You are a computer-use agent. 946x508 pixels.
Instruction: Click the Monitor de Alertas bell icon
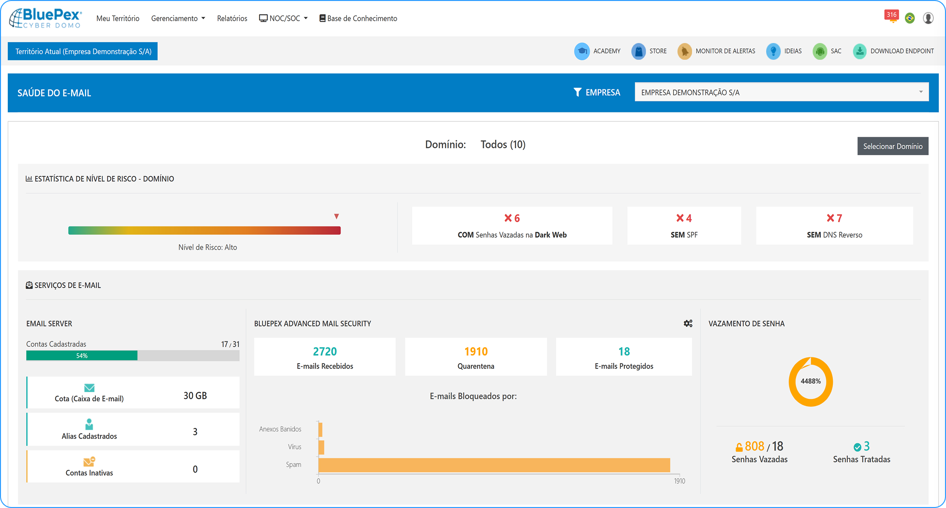pos(684,51)
